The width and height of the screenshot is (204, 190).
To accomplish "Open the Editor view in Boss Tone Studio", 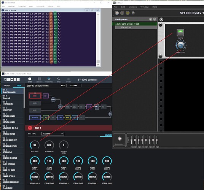I will pyautogui.click(x=30, y=80).
